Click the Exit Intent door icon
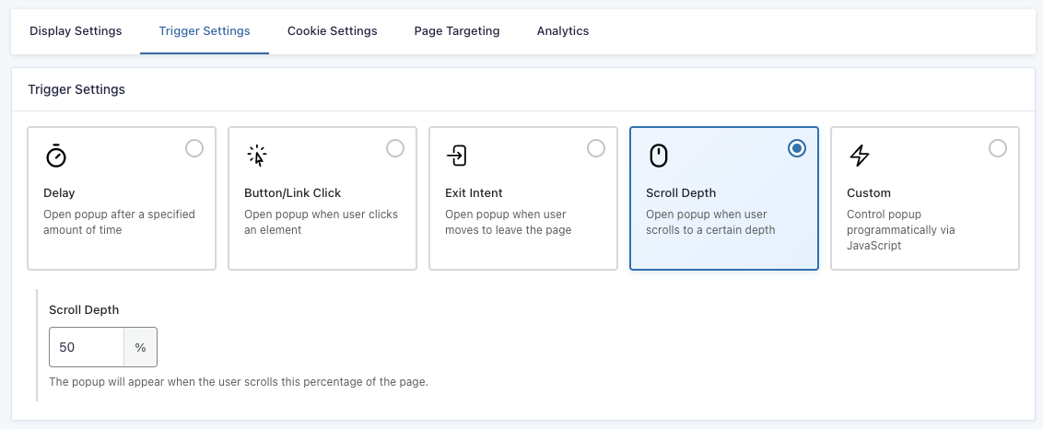This screenshot has width=1043, height=429. pyautogui.click(x=457, y=156)
